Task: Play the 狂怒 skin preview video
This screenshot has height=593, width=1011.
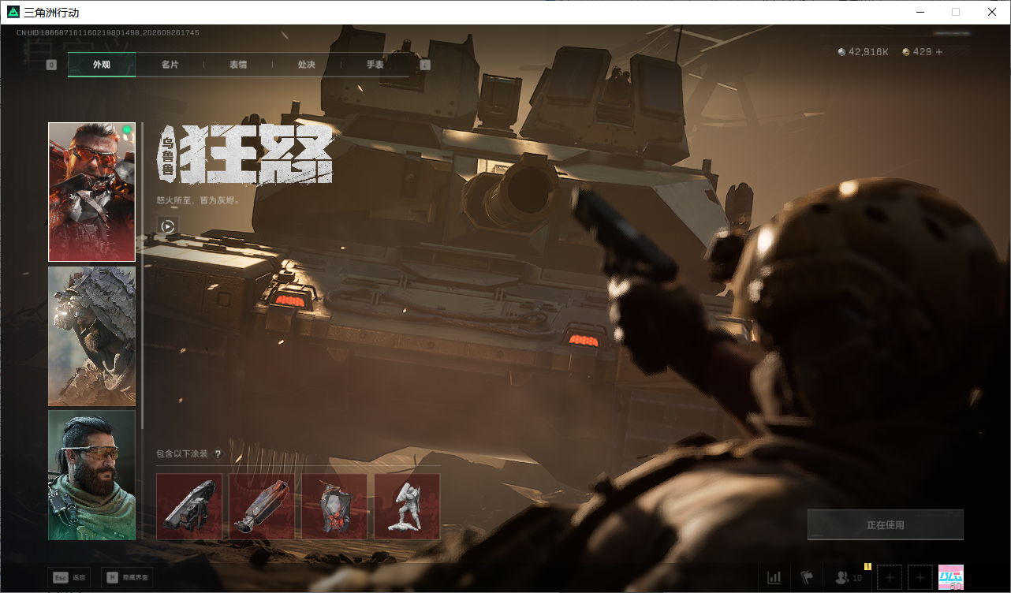Action: pyautogui.click(x=167, y=226)
